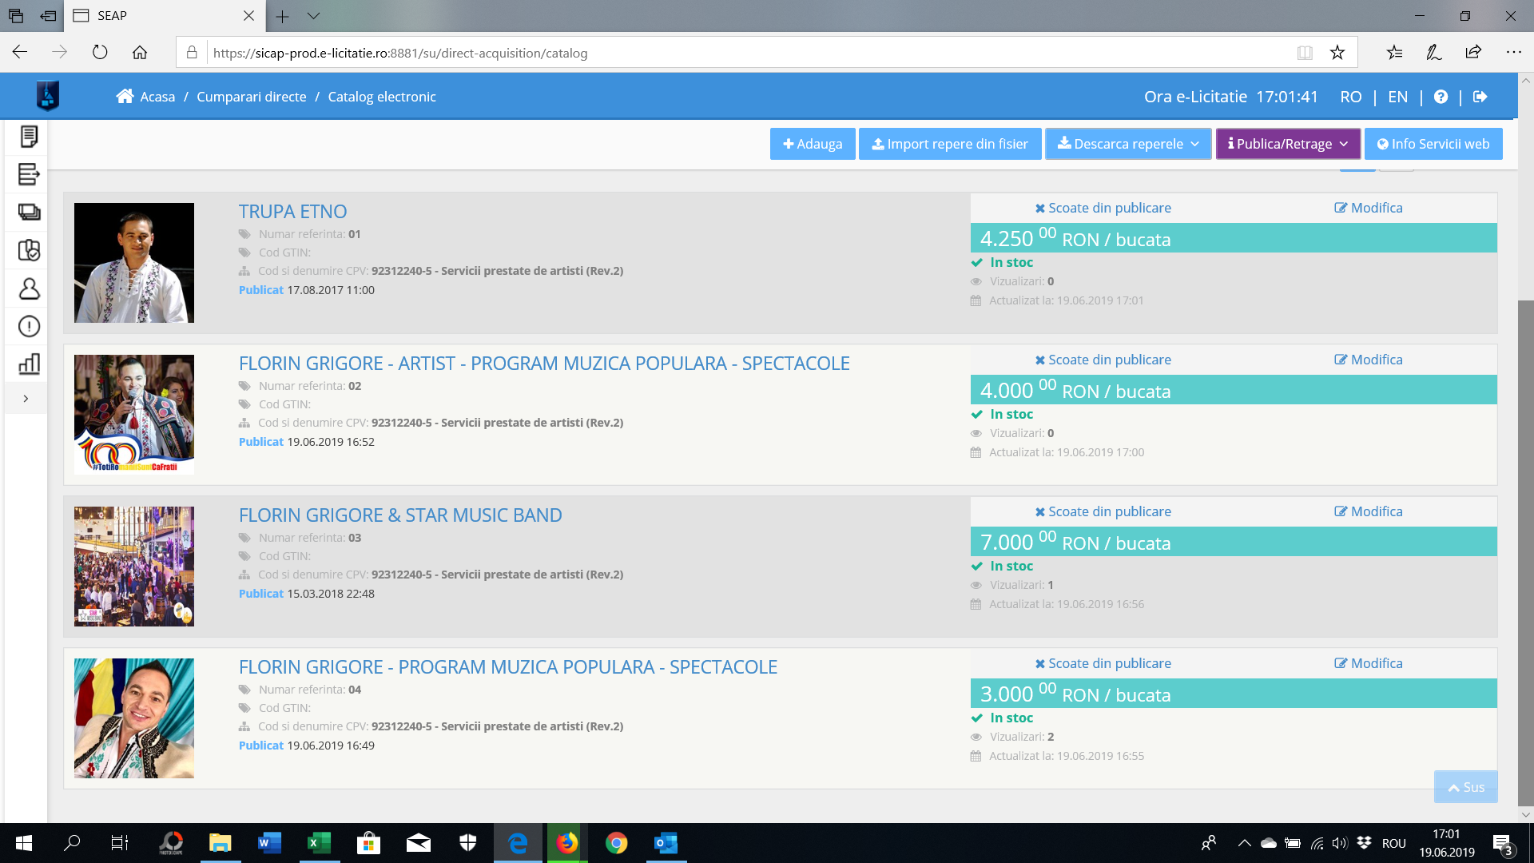Click the help question mark icon
This screenshot has width=1534, height=863.
point(1441,97)
